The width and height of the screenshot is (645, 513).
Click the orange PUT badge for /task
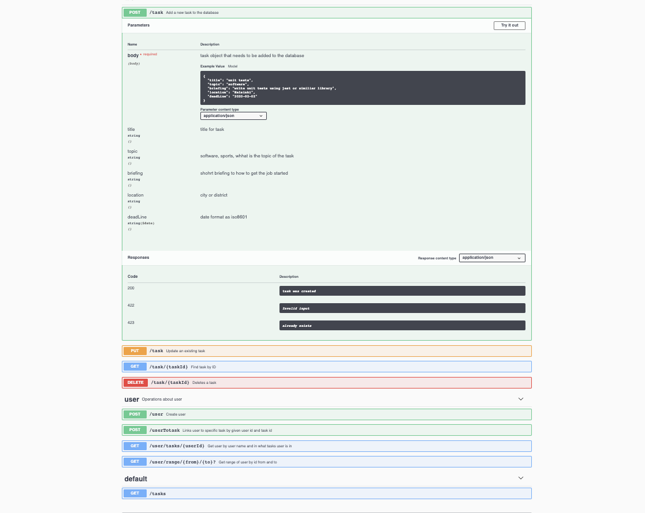(135, 350)
